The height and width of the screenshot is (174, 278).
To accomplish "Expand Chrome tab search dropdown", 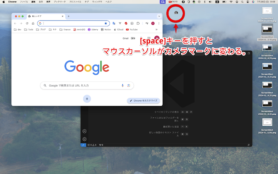I will pos(159,16).
